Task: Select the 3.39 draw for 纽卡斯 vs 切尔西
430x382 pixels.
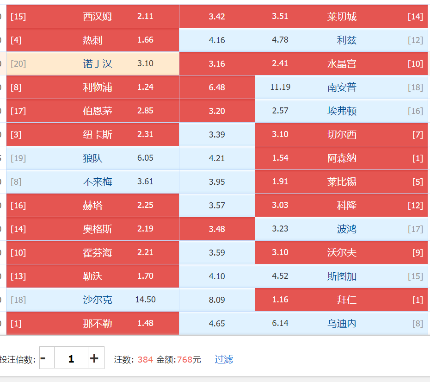Action: 217,135
